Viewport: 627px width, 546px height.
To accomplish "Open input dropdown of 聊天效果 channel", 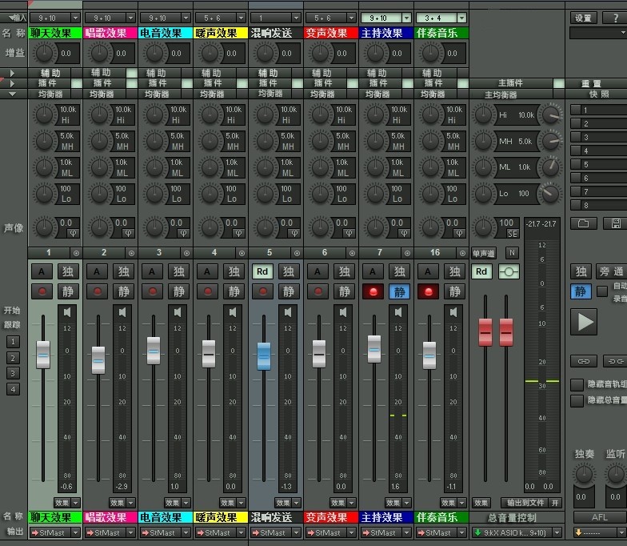I will pyautogui.click(x=75, y=18).
